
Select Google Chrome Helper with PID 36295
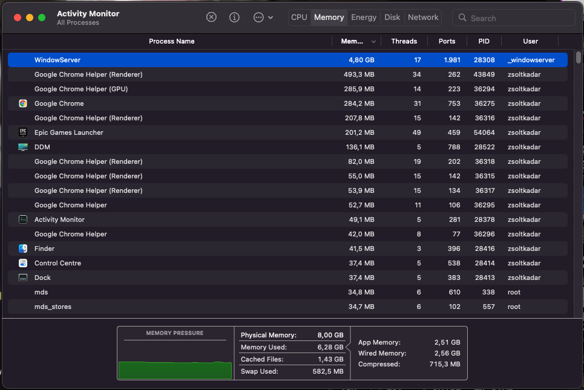pos(287,205)
